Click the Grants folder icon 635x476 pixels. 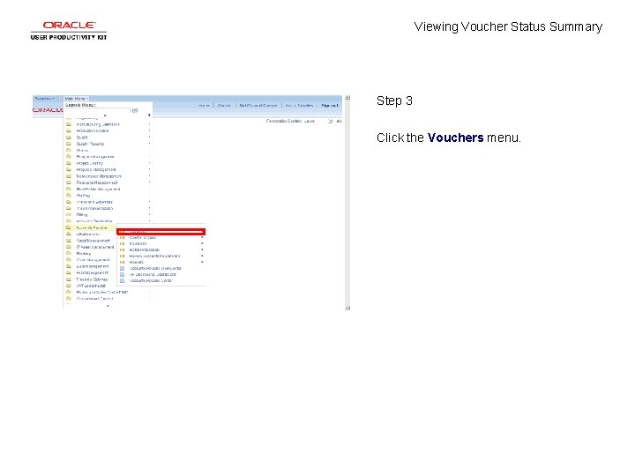(x=69, y=150)
